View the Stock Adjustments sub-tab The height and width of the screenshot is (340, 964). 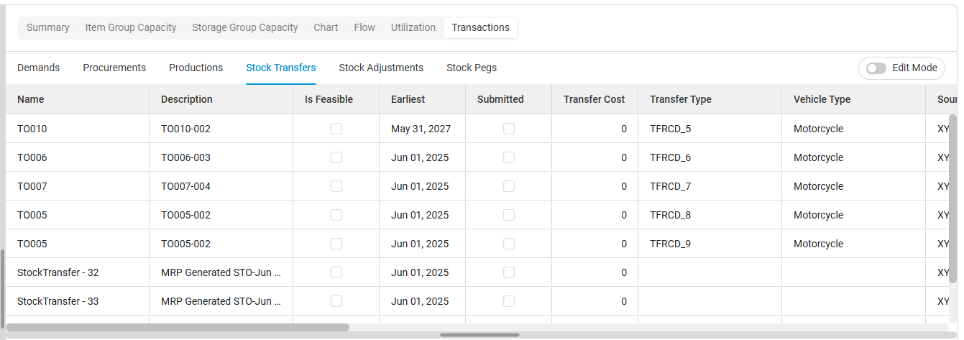381,68
